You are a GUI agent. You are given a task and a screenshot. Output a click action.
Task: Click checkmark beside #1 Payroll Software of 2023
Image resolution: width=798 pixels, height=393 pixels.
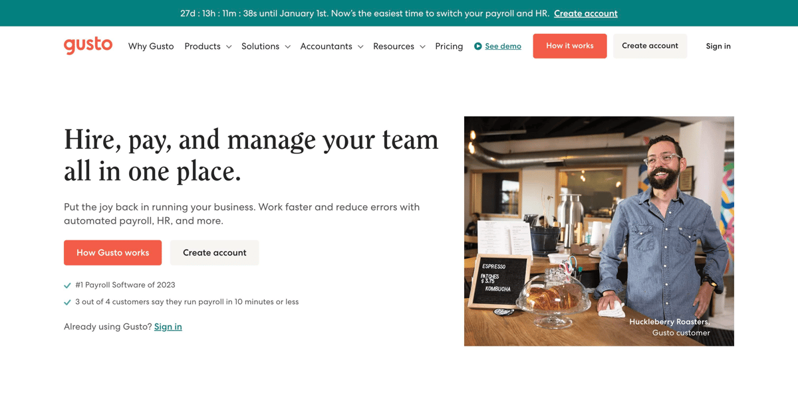(x=67, y=285)
